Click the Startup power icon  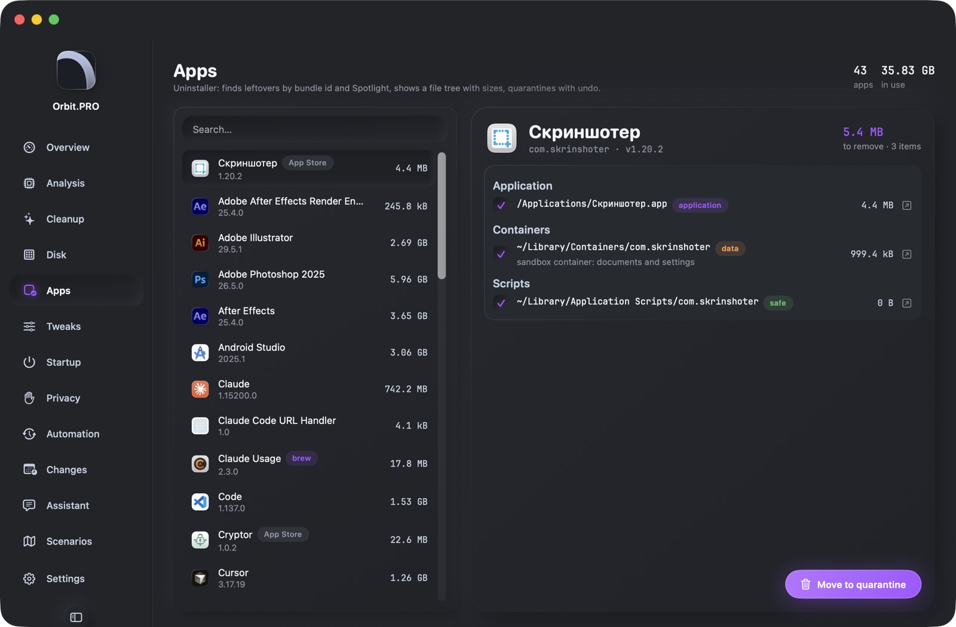coord(29,362)
